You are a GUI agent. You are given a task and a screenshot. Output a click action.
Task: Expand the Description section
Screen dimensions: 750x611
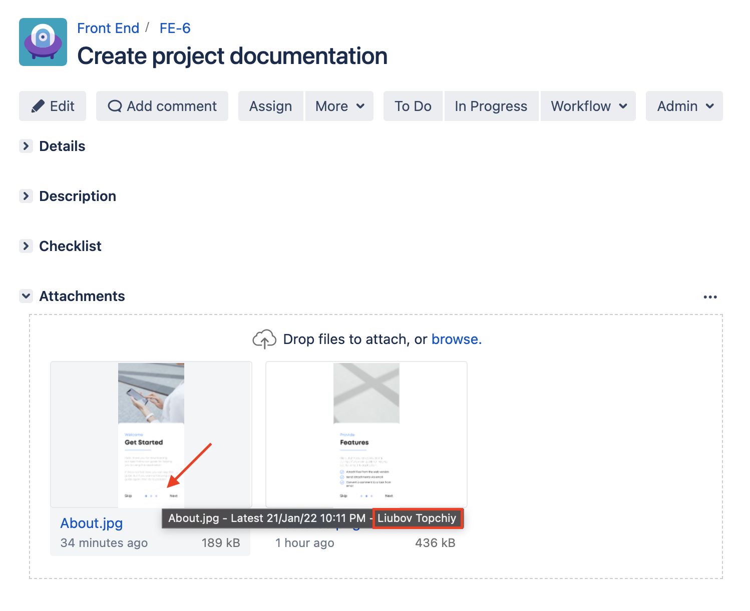click(x=26, y=196)
